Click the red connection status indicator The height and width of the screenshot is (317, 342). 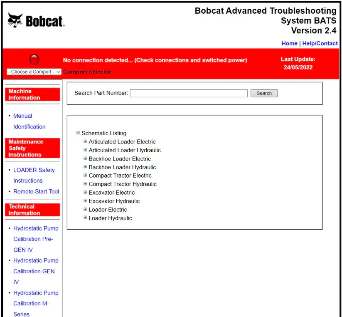click(34, 59)
